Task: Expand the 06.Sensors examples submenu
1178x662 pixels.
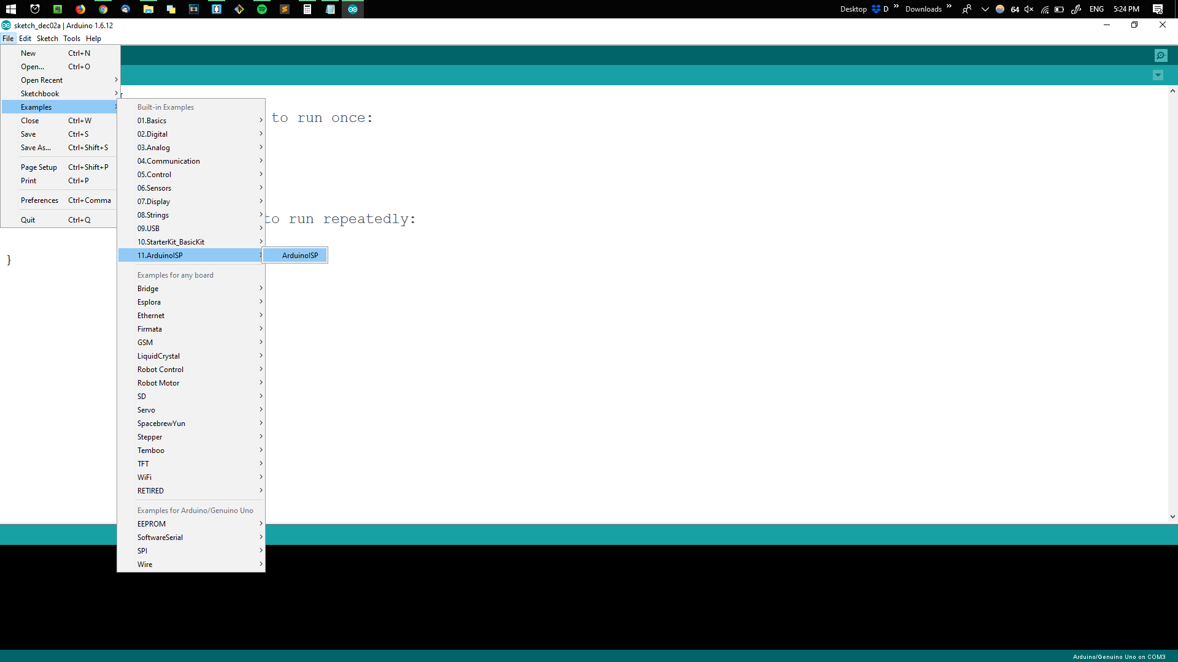Action: (x=191, y=188)
